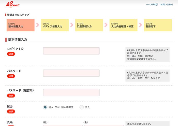Click the arrow between STEP4 and STEP5
Screen dimensions: 178x126
(140, 25)
